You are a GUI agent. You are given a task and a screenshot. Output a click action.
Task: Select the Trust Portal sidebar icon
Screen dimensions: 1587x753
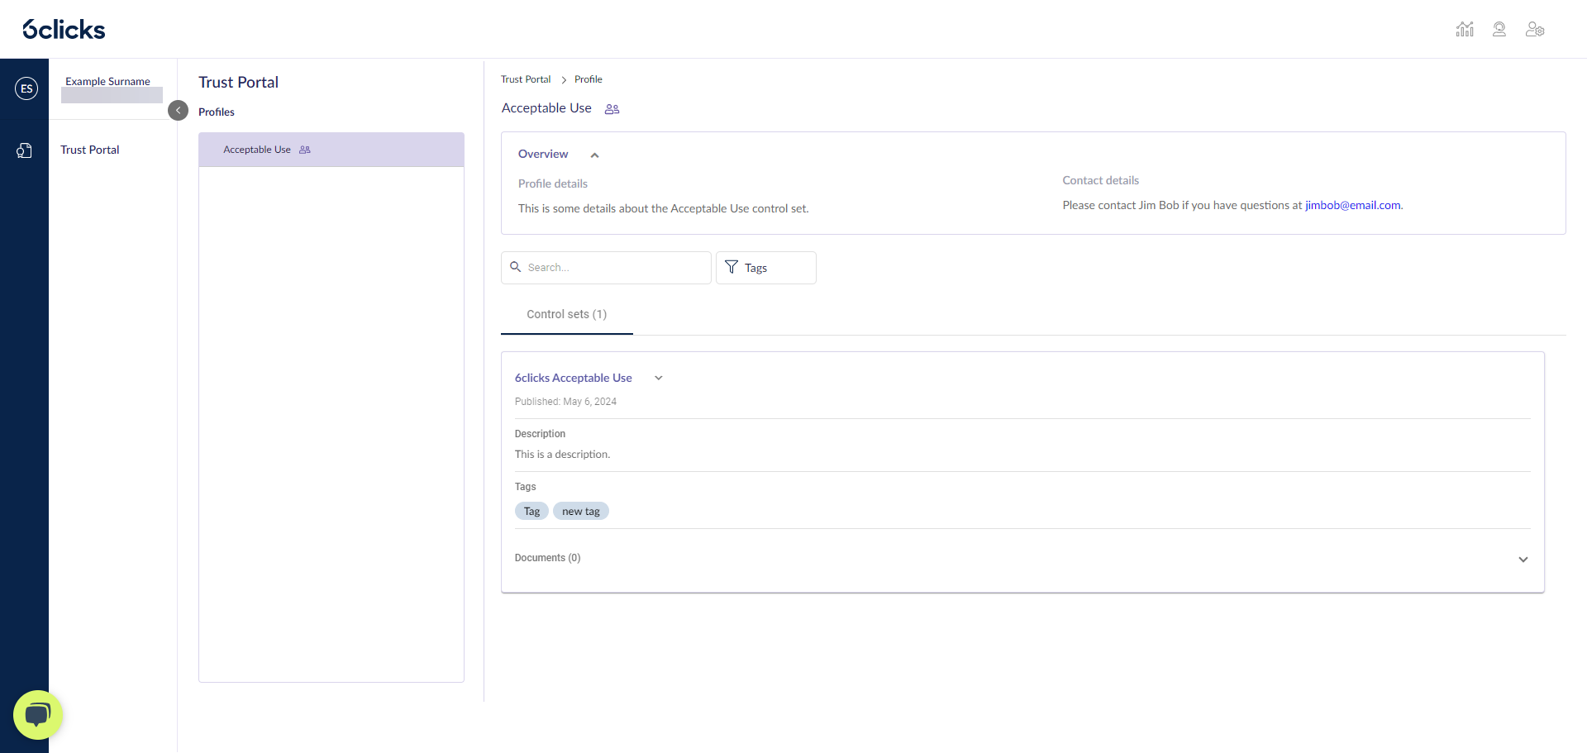tap(25, 150)
